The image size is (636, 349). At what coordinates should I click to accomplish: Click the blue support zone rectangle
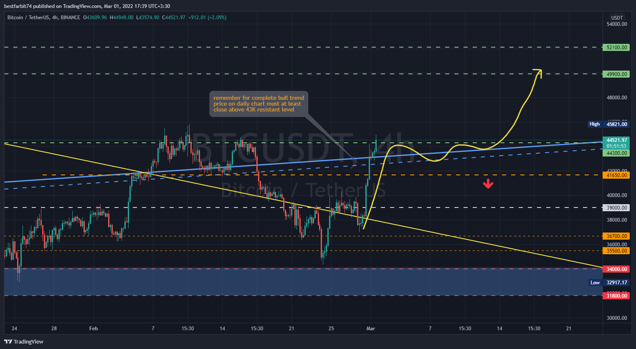[303, 282]
